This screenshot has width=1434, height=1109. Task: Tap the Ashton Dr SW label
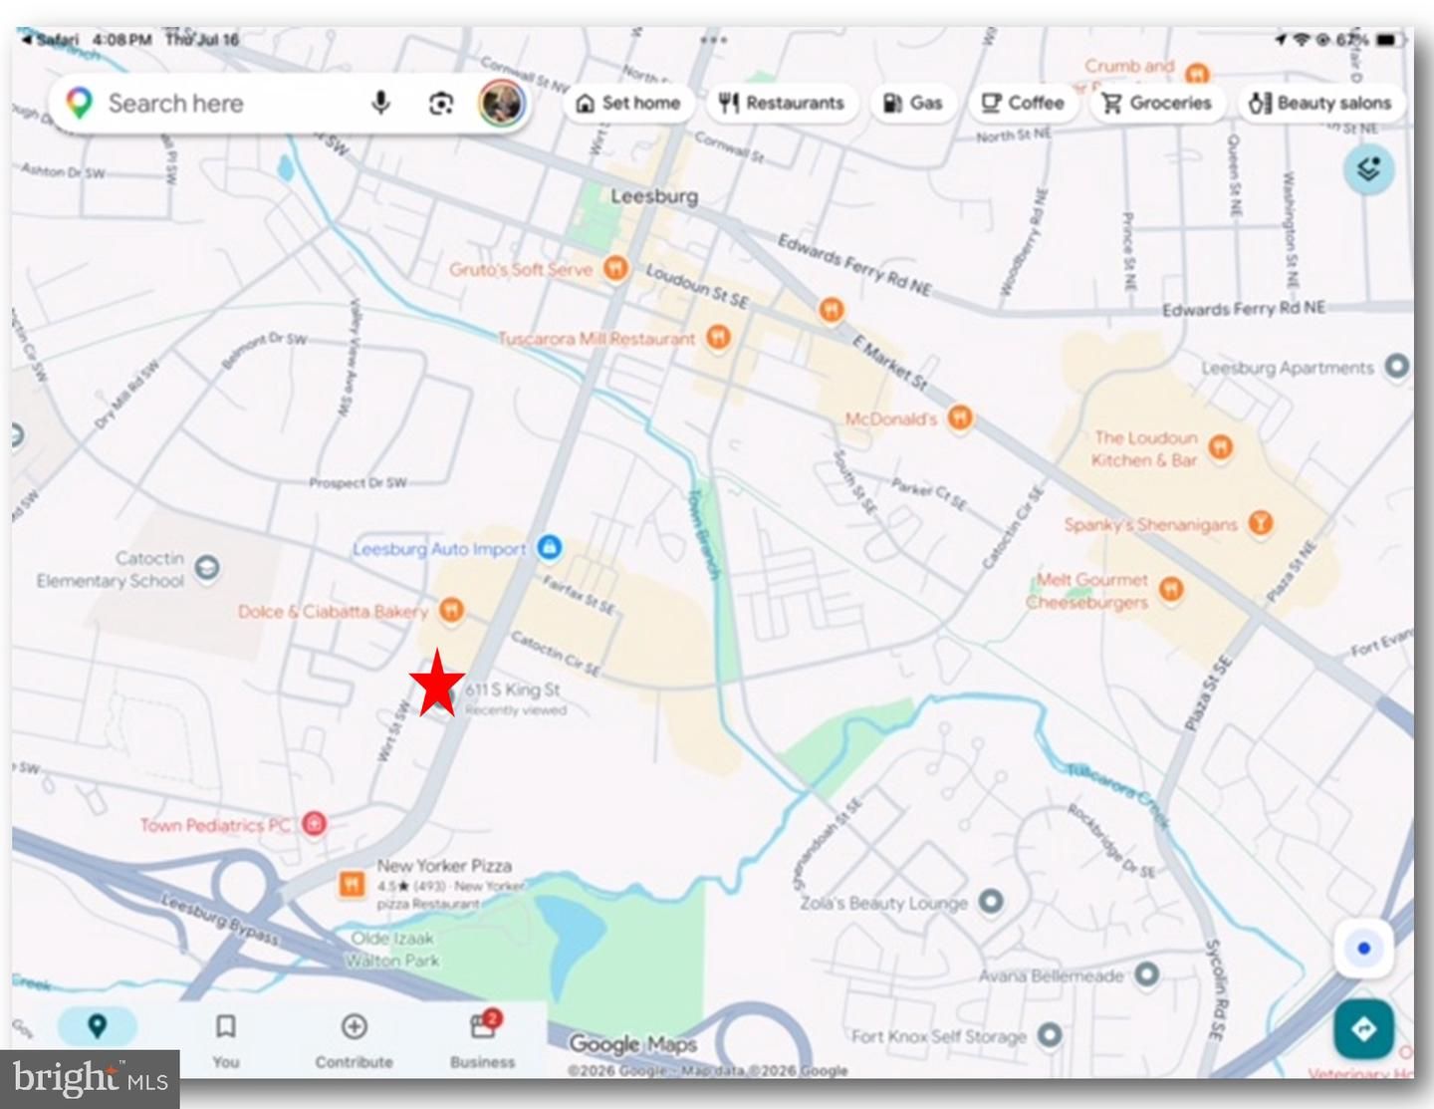pyautogui.click(x=63, y=171)
